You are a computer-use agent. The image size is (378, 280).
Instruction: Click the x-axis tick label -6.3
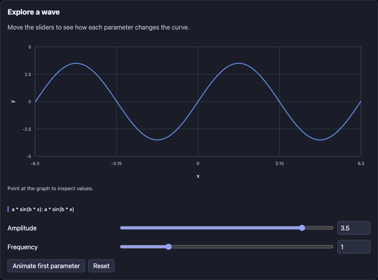pos(35,163)
